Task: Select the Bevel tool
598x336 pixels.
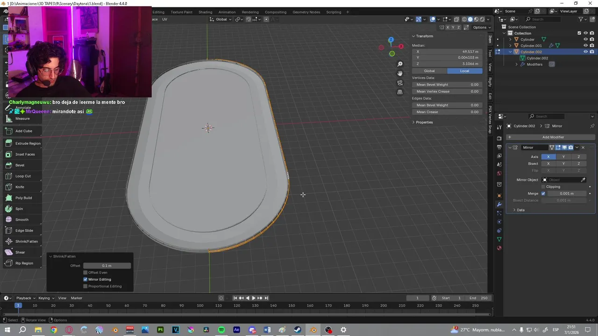Action: click(20, 165)
